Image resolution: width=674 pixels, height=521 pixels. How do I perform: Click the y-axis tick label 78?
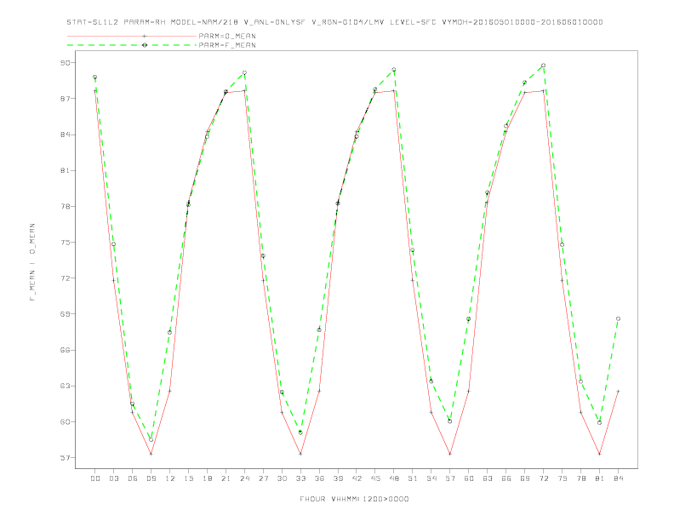[65, 206]
